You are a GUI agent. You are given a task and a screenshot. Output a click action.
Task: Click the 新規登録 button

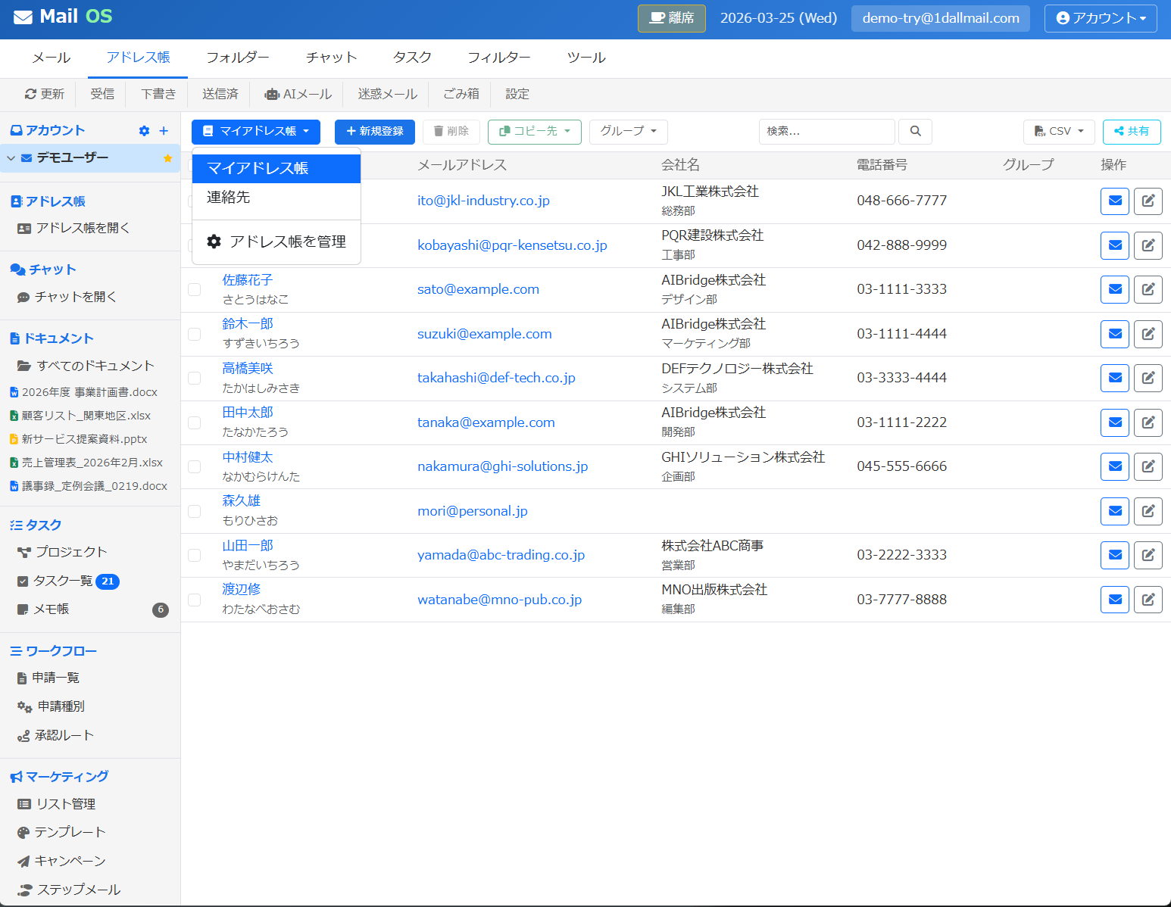pyautogui.click(x=374, y=132)
